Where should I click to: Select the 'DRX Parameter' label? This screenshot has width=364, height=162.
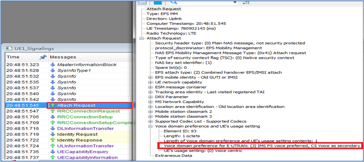[x=172, y=97]
